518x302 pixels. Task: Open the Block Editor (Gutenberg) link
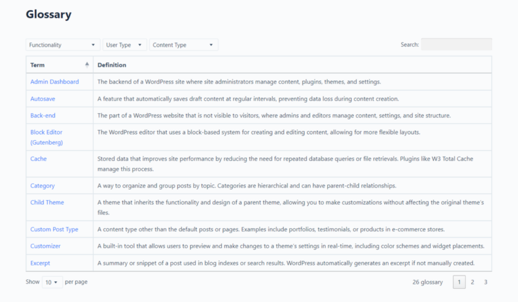47,137
